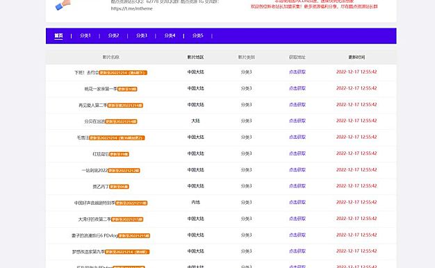Click 点击获取 for 妻子的浪漫旅行6 PDvlog
Screen dimensions: 435x268
(297, 235)
